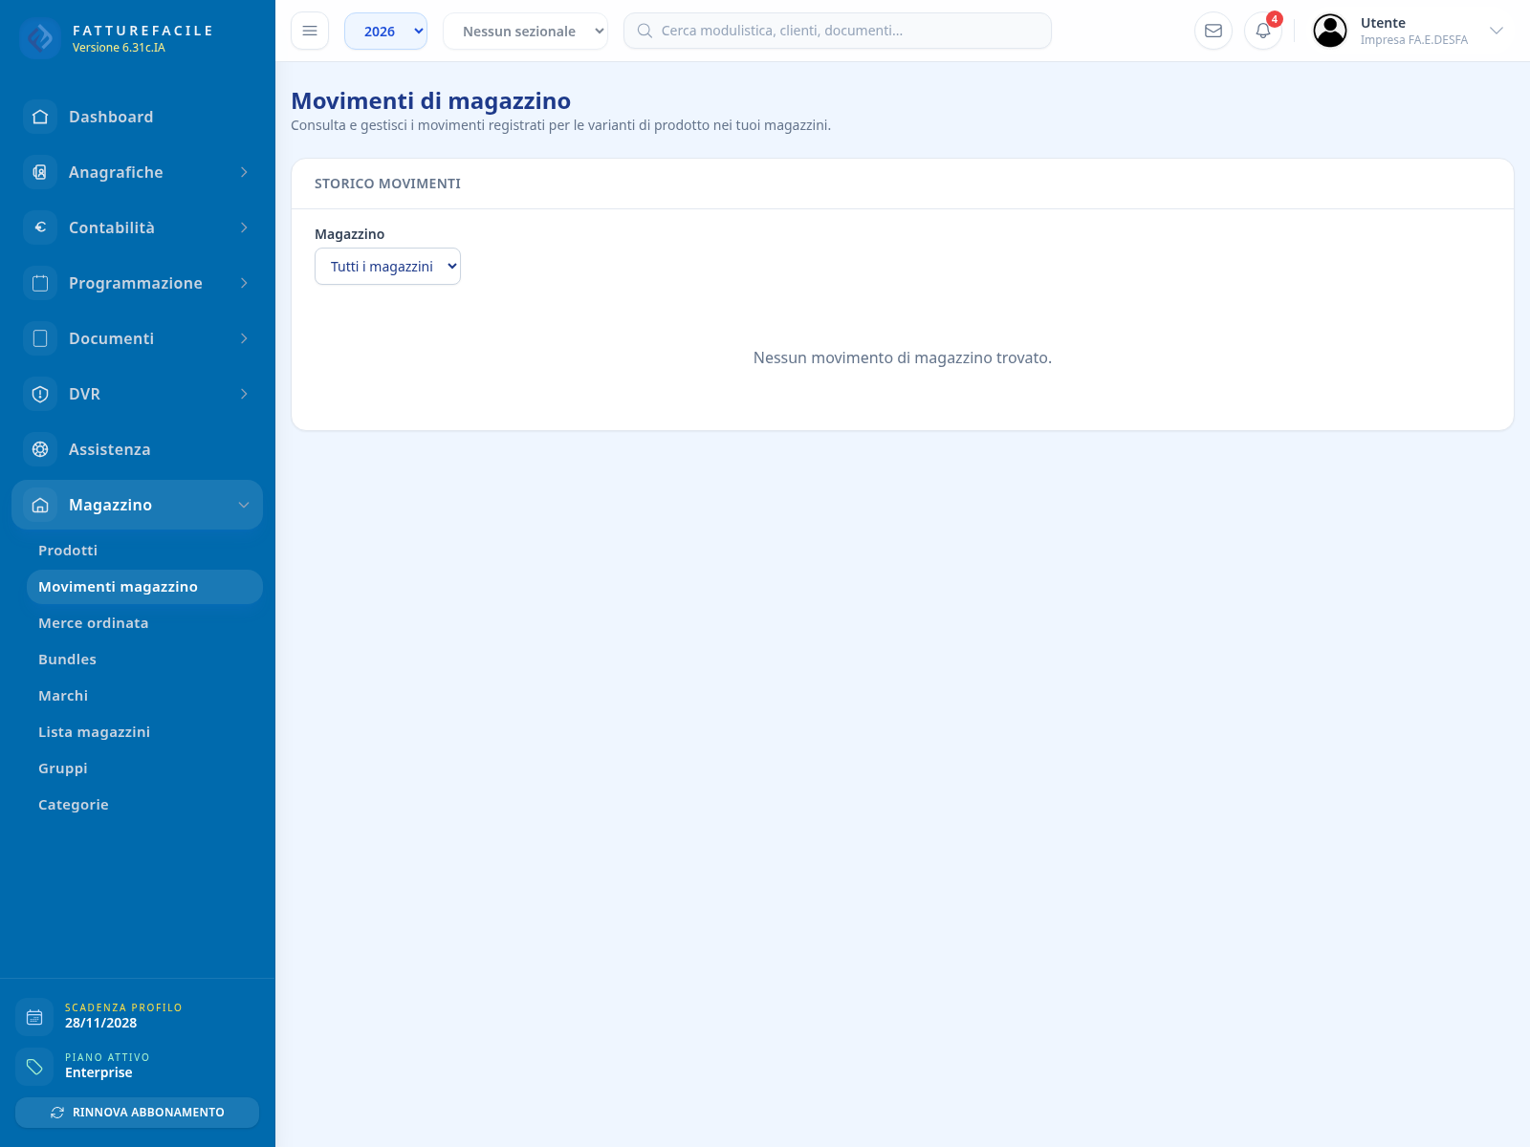Go to Dashboard
The image size is (1530, 1147).
tap(137, 117)
